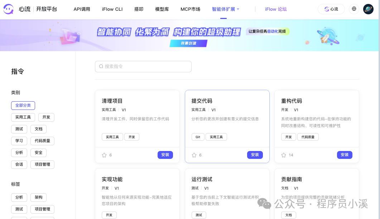The height and width of the screenshot is (219, 380).
Task: Select the 全部分类 category filter
Action: click(x=23, y=105)
